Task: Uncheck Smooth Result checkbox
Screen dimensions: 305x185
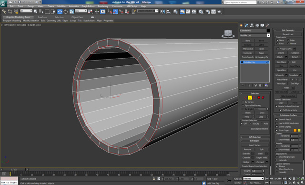Action: click(x=277, y=120)
